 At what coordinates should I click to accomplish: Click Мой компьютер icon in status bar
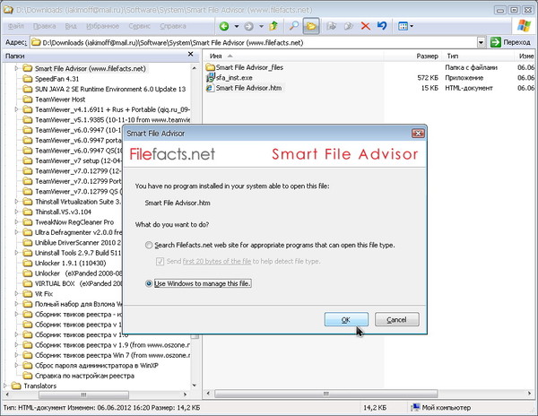[x=415, y=407]
